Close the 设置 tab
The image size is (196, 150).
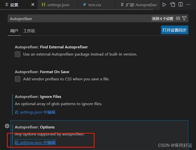coord(33,5)
